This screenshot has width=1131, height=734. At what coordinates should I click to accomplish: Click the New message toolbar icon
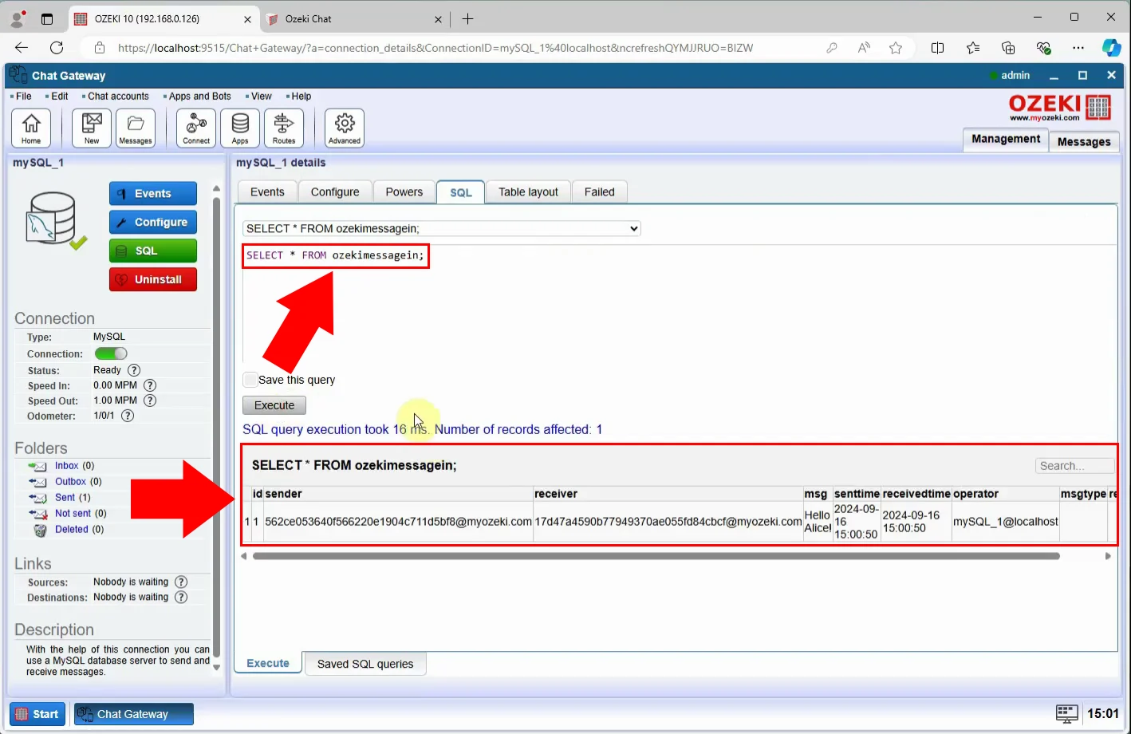tap(92, 128)
